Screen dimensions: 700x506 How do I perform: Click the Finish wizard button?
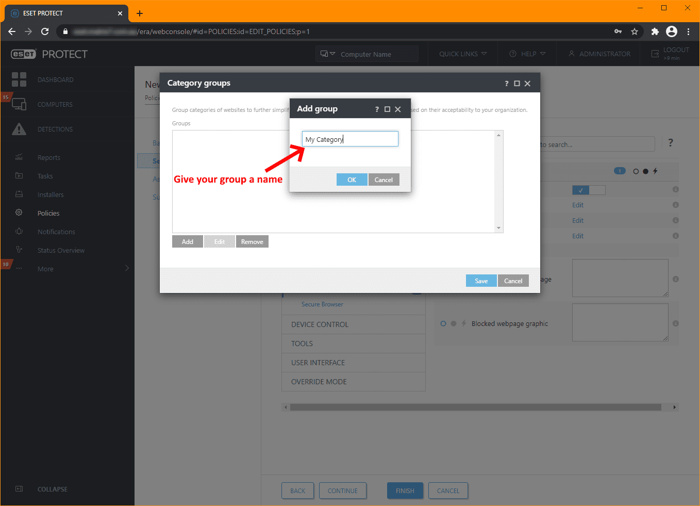(x=405, y=491)
